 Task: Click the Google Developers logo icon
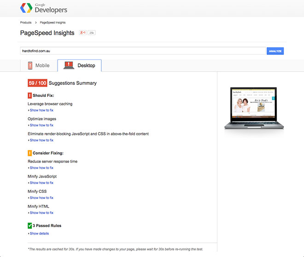click(x=26, y=8)
